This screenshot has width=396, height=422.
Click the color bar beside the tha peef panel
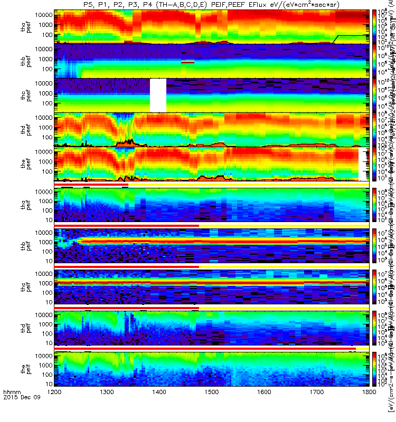point(374,27)
